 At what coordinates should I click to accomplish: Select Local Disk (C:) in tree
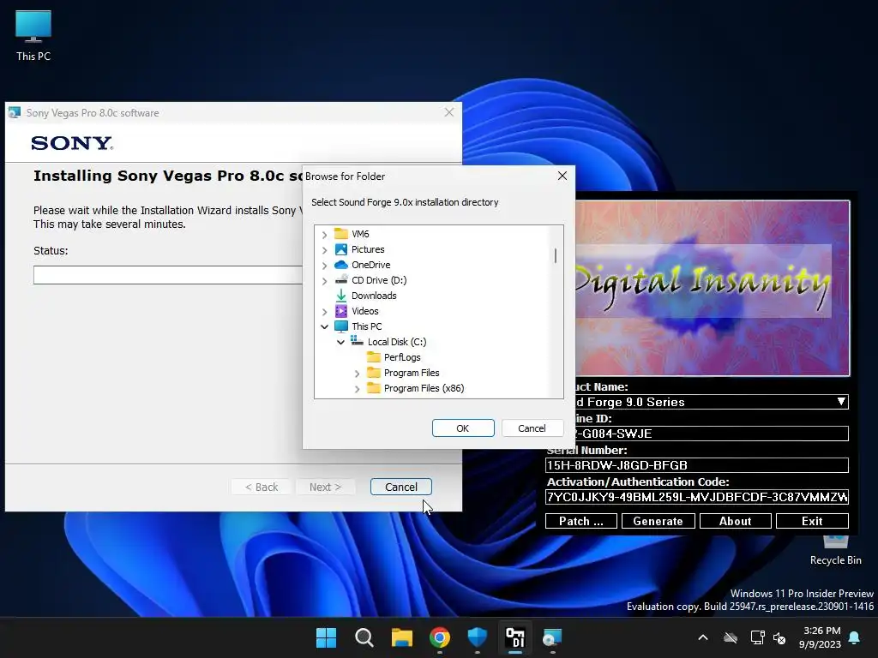point(396,342)
